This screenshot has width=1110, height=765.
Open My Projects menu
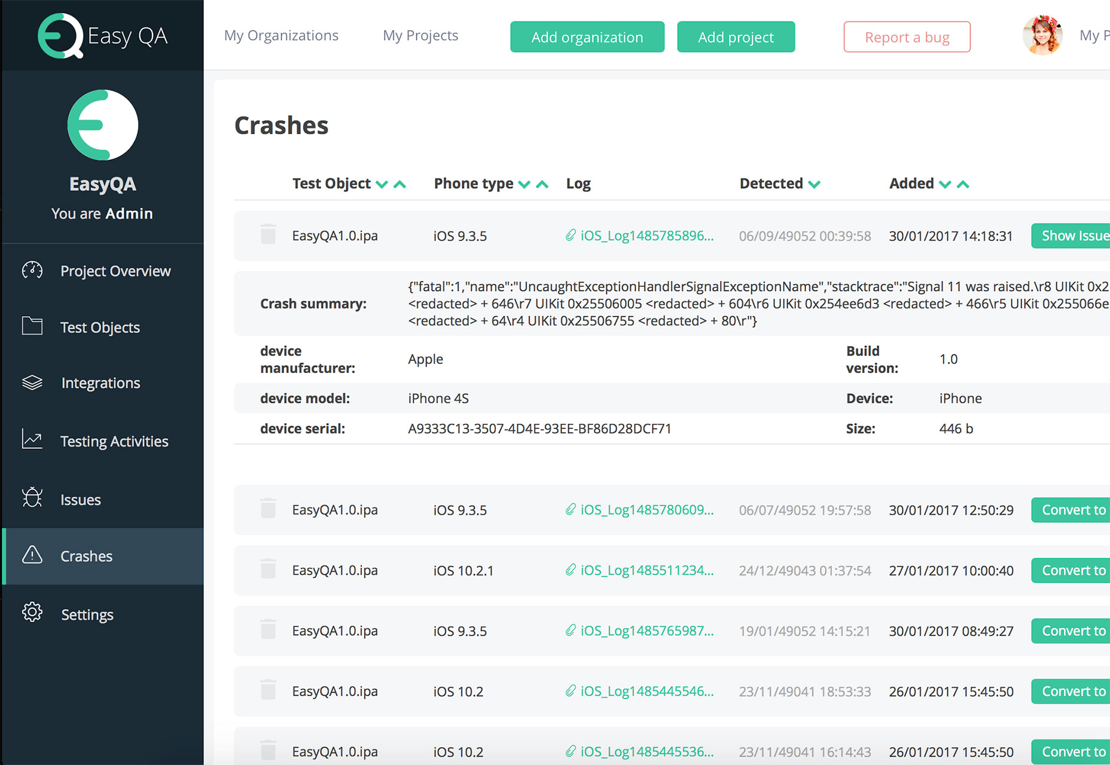click(x=420, y=36)
